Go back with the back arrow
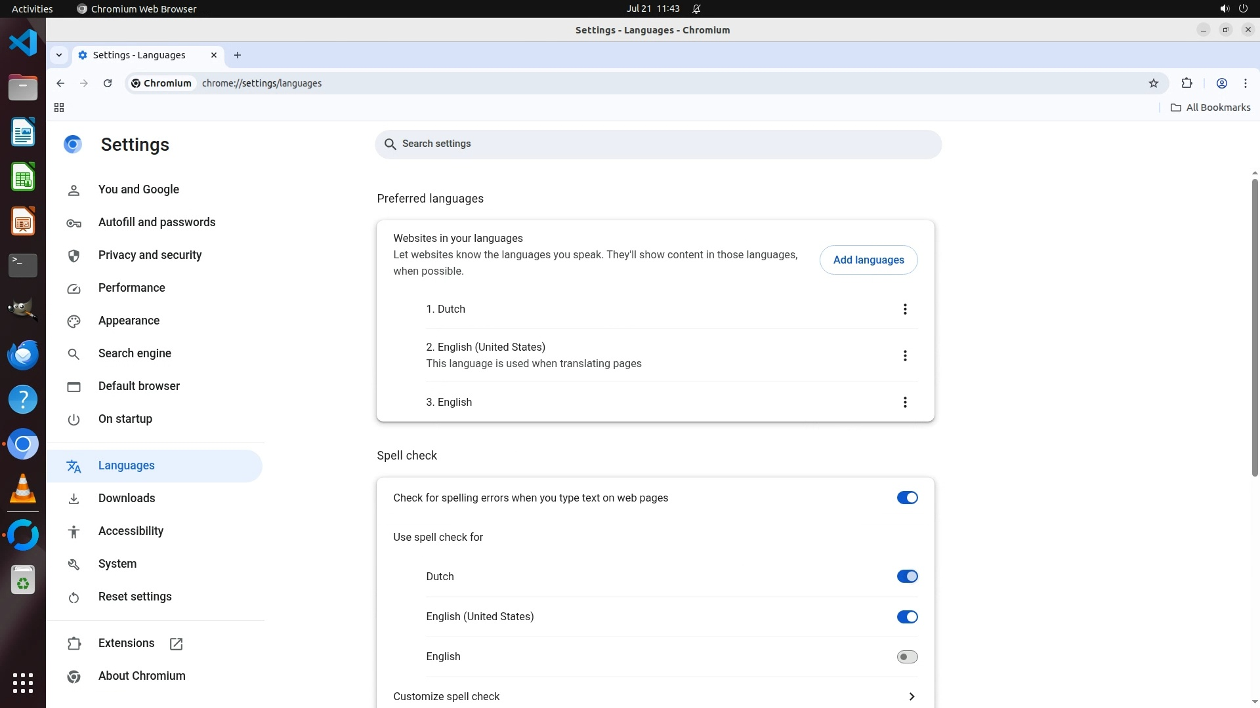The height and width of the screenshot is (708, 1260). (60, 83)
